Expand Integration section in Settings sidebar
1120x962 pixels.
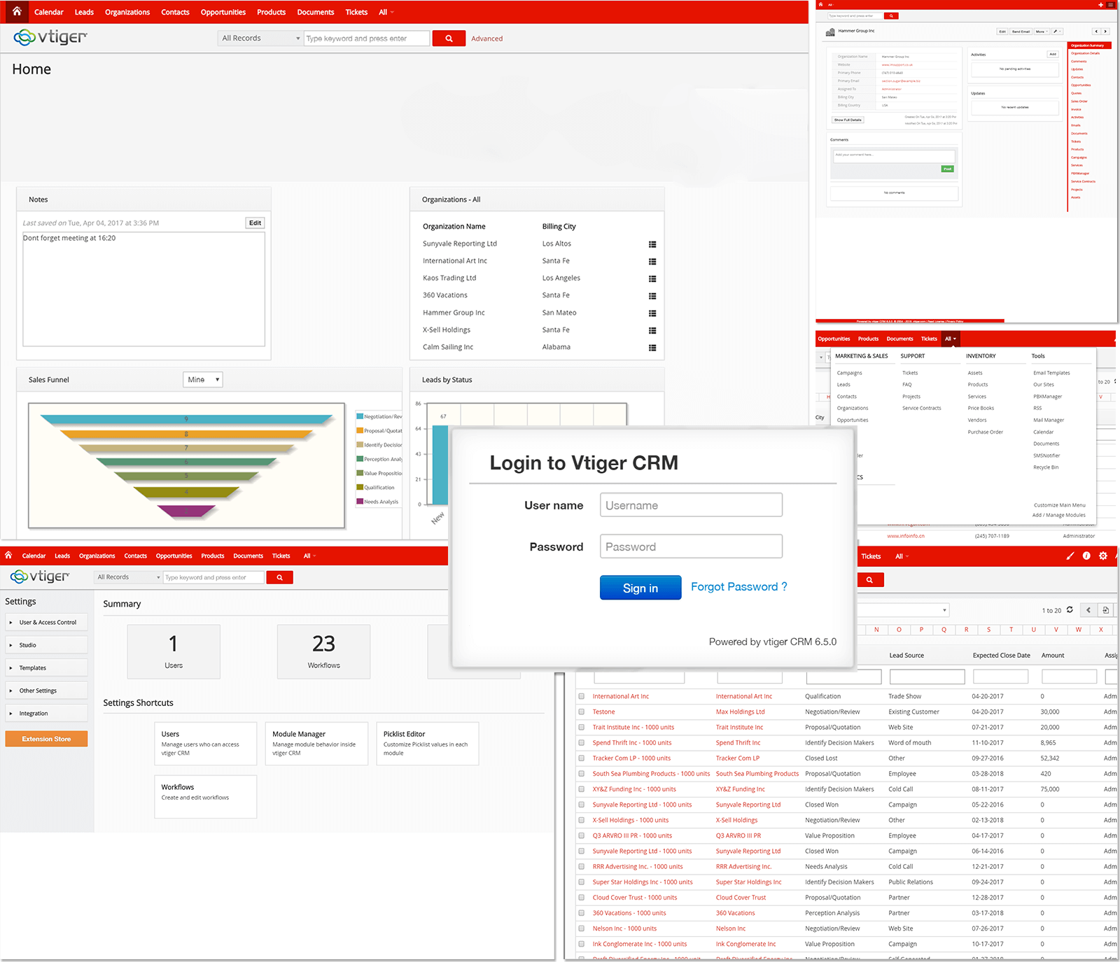click(47, 713)
